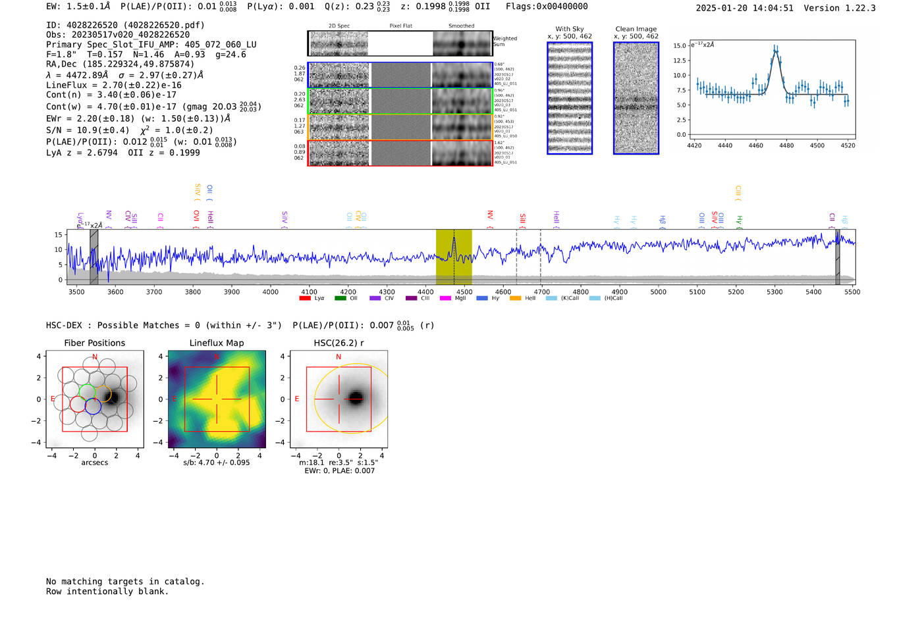Screen dimensions: 922x627
Task: Click the header Q(z): 0.23 value
Action: point(358,7)
